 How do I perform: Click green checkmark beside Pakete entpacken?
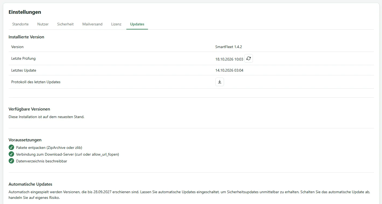click(x=11, y=148)
